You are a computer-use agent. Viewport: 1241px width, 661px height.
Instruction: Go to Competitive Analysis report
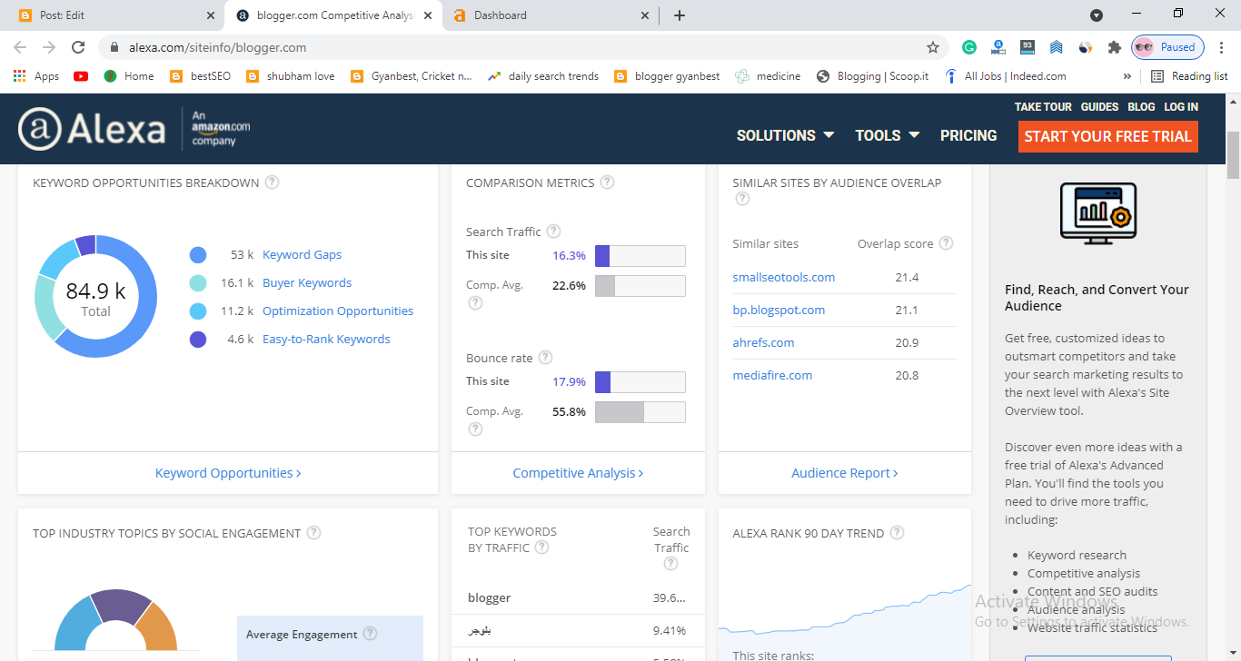coord(578,473)
